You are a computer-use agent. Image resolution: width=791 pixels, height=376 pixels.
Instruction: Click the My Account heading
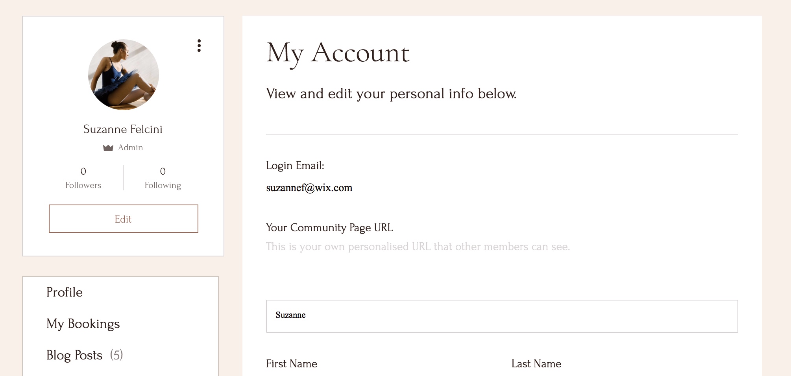[338, 53]
